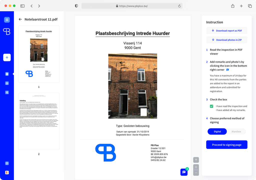Click 'Choose preferred method of signing' step
The height and width of the screenshot is (180, 256).
click(227, 120)
